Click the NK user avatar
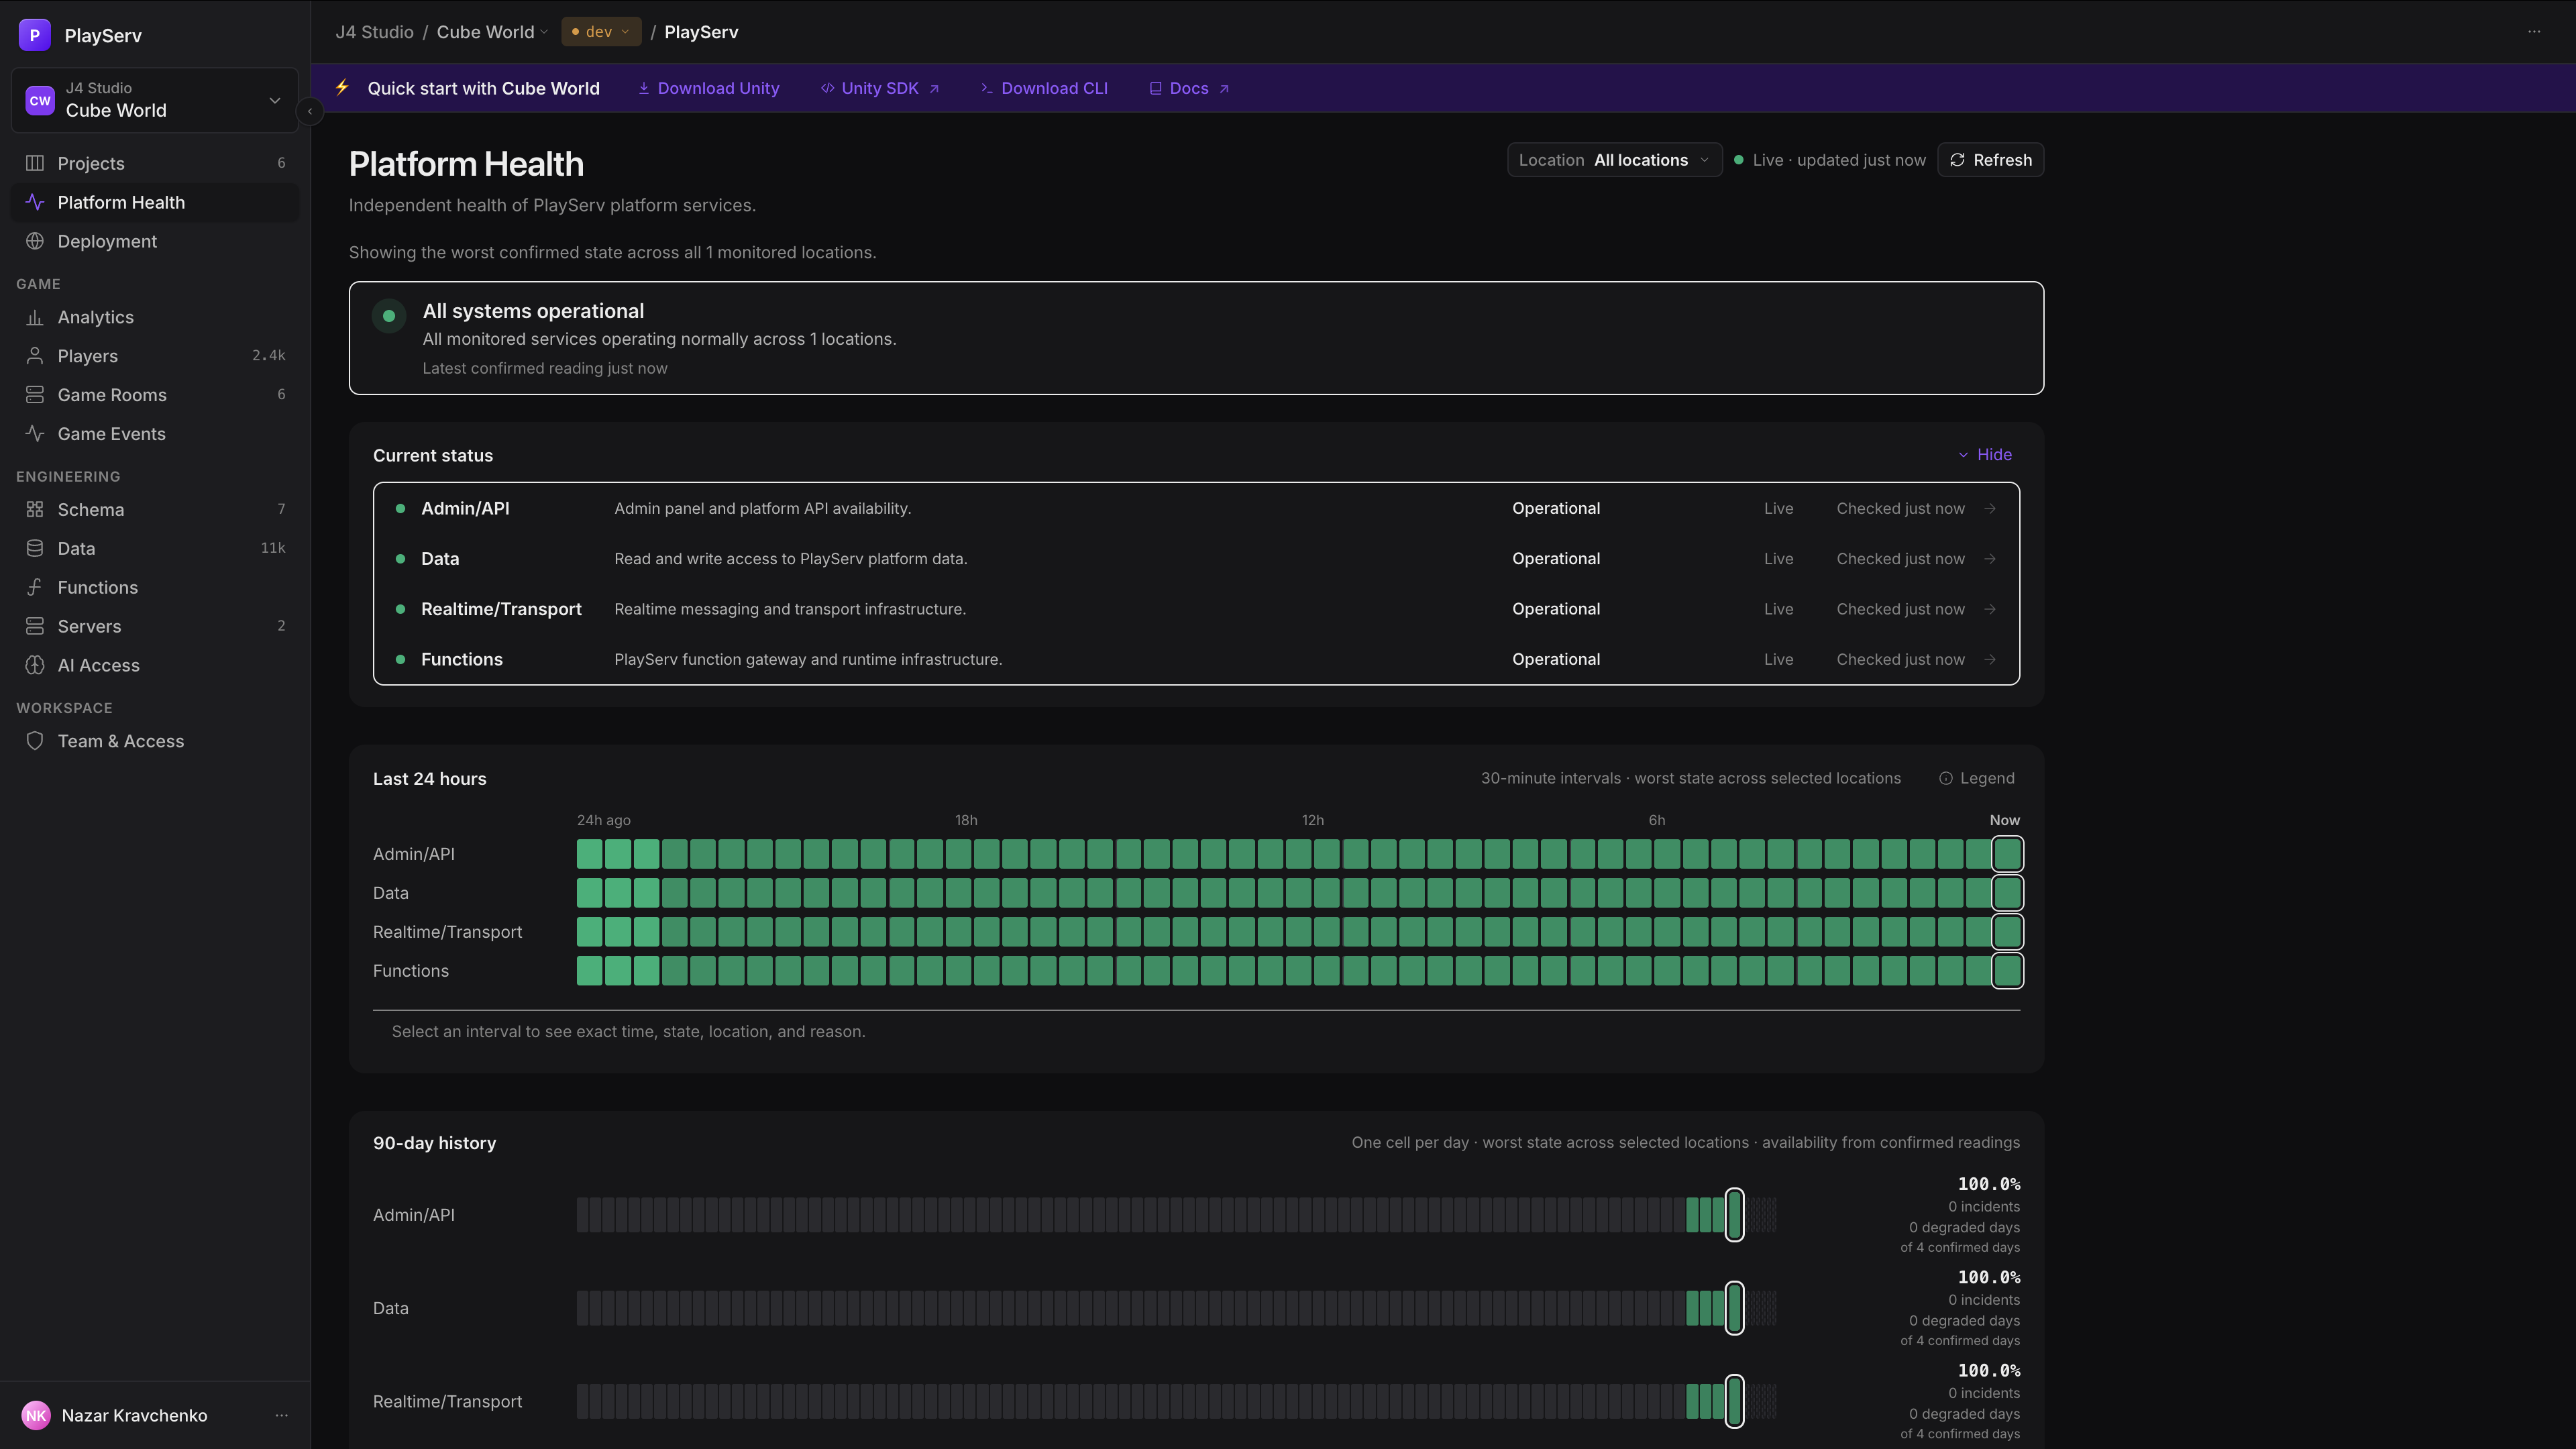The height and width of the screenshot is (1449, 2576). [36, 1415]
